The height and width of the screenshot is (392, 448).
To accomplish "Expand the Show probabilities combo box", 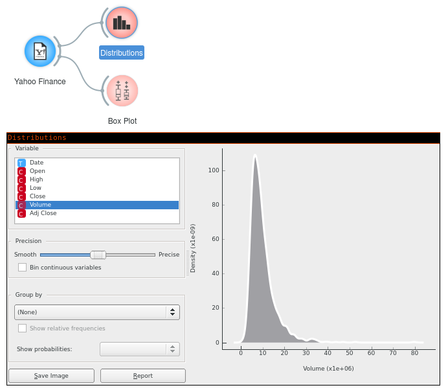I will pos(139,349).
